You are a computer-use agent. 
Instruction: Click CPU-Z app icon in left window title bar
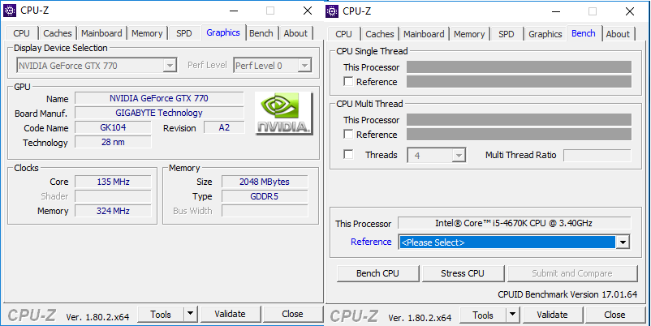pos(10,11)
